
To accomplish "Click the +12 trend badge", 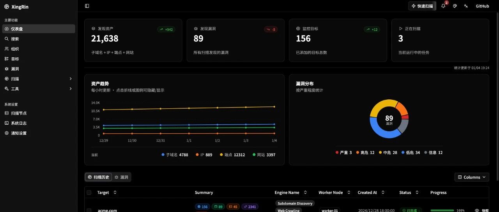I will coord(372,29).
